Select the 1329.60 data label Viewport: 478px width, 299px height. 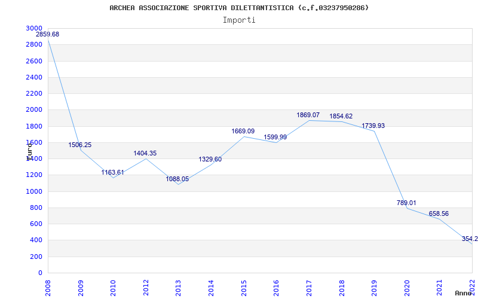(210, 159)
